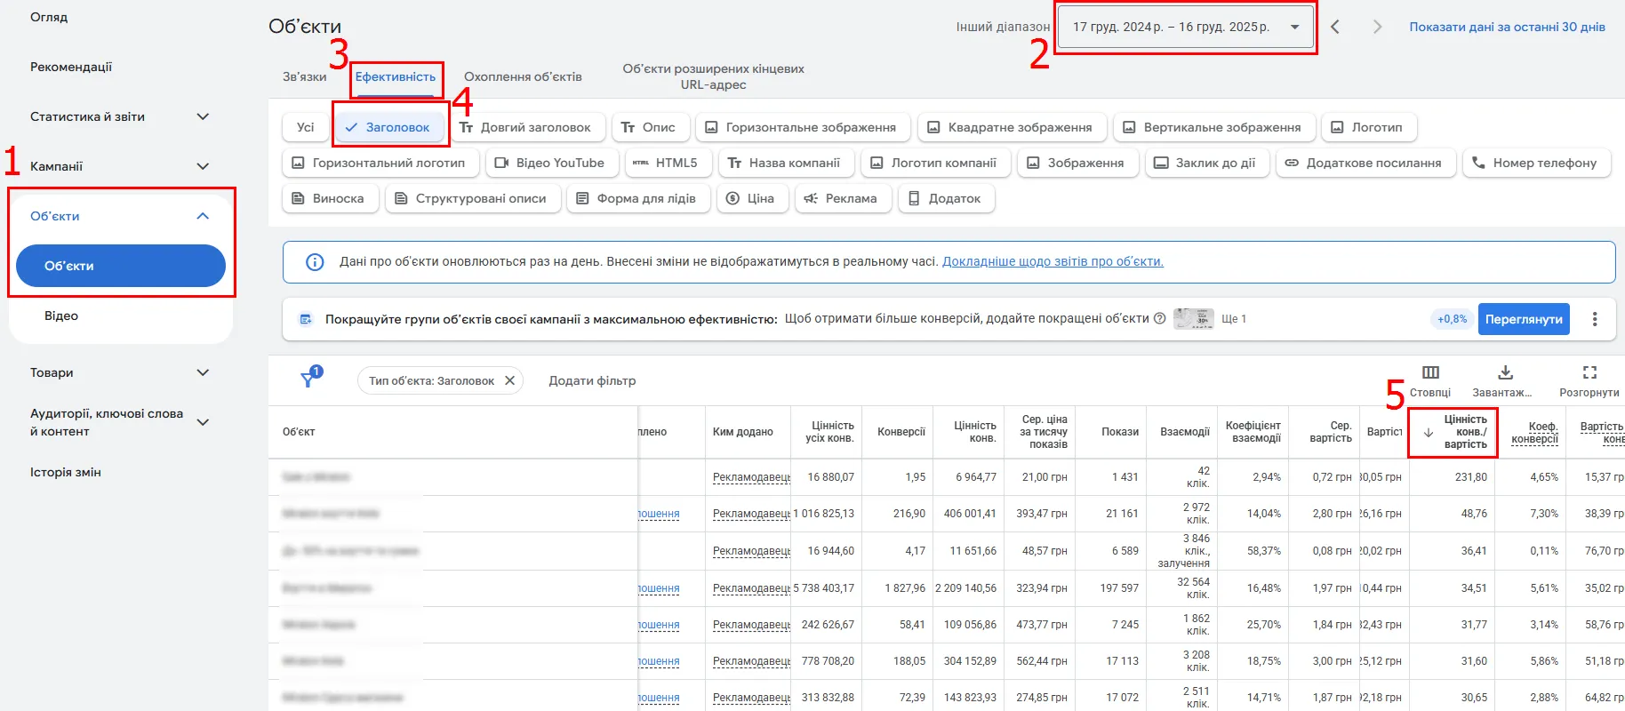
Task: Open 'Показати дані за останні 30 днів' link
Action: 1507,27
